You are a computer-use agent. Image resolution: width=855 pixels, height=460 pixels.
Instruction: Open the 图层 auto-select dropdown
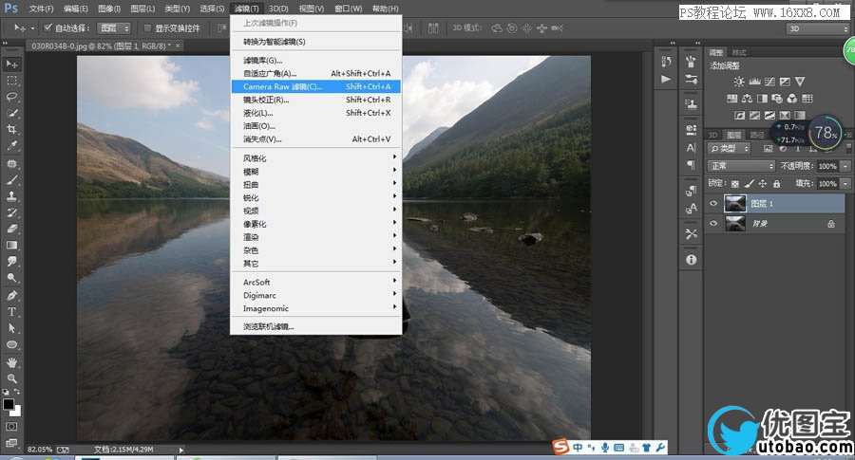[x=113, y=28]
